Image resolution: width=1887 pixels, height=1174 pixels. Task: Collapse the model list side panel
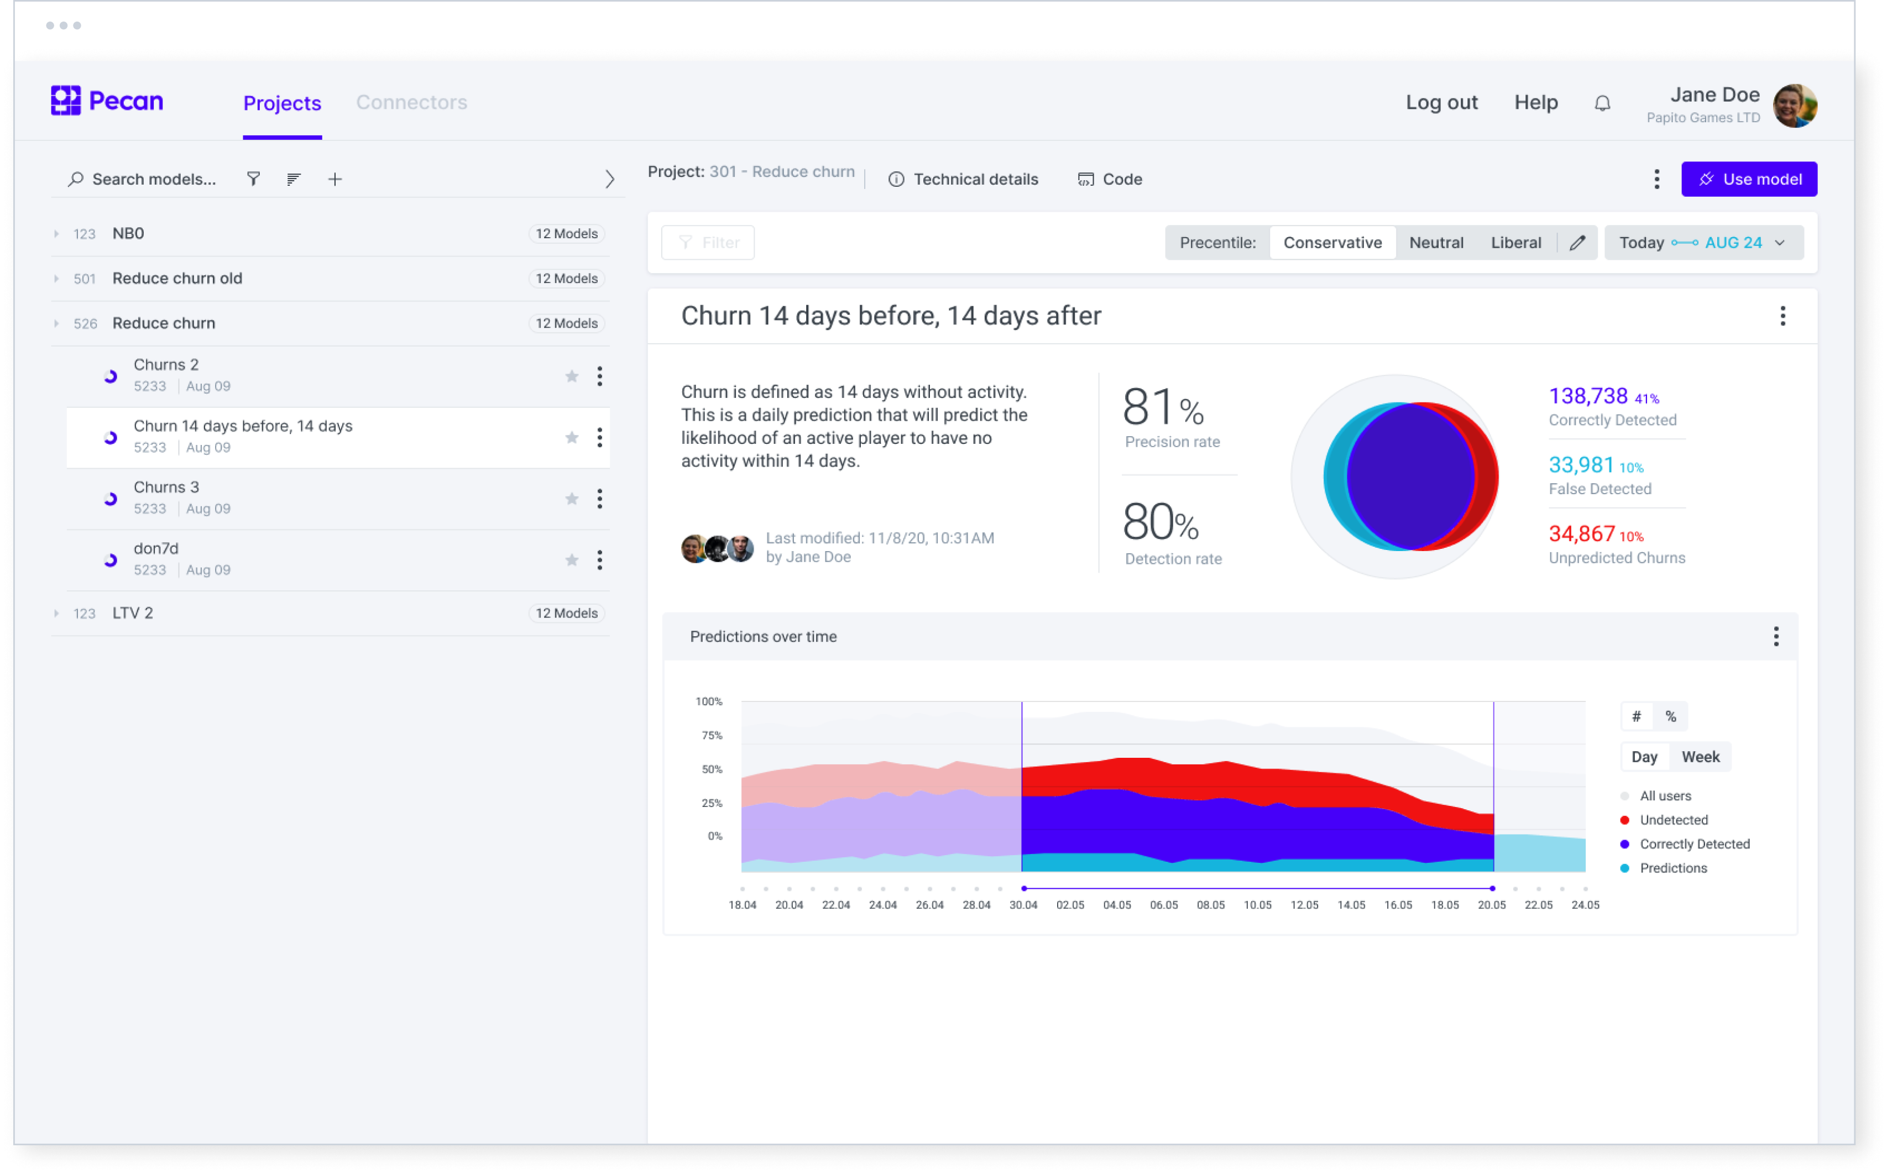click(x=610, y=179)
